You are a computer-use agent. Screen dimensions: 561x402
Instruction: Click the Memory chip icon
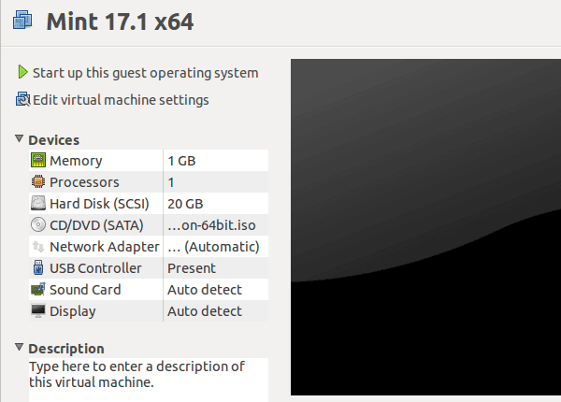38,160
